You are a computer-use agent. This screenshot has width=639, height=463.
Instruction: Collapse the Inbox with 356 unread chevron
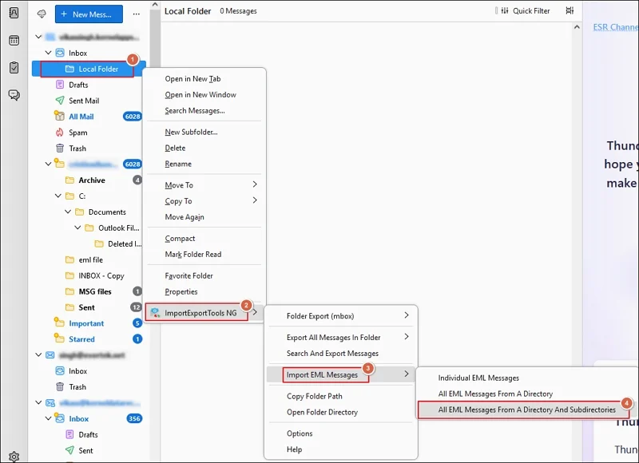click(48, 418)
